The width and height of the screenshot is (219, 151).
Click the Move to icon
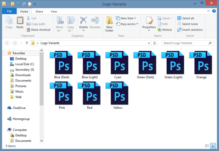pyautogui.click(x=60, y=21)
